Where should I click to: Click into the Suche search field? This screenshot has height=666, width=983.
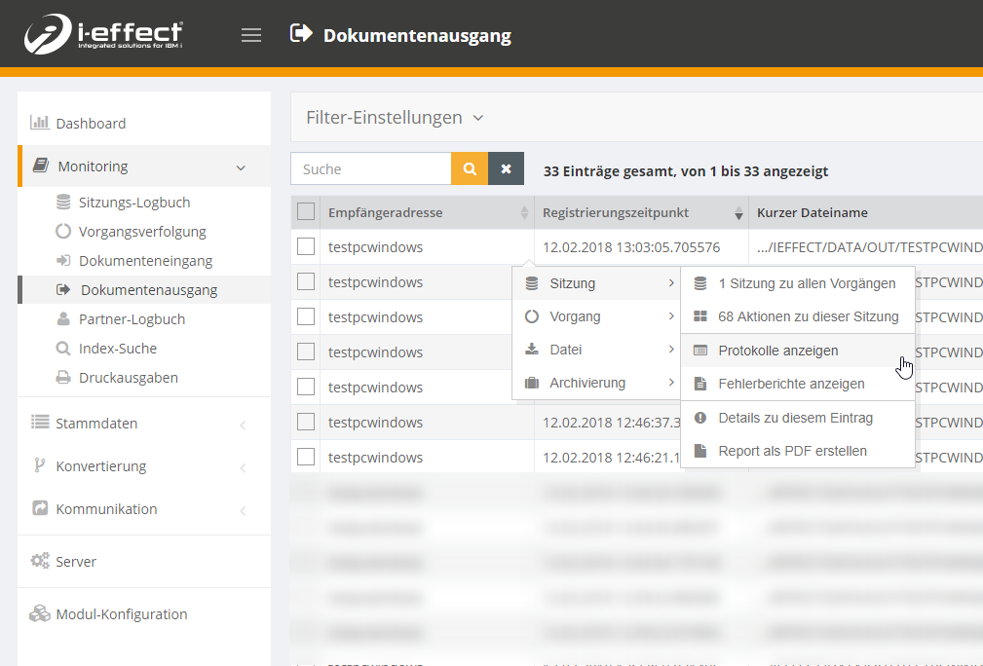(x=371, y=168)
